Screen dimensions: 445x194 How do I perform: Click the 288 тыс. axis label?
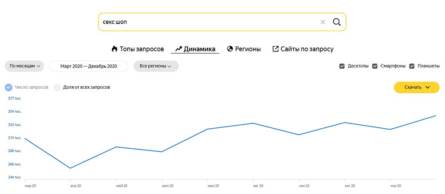tap(15, 151)
